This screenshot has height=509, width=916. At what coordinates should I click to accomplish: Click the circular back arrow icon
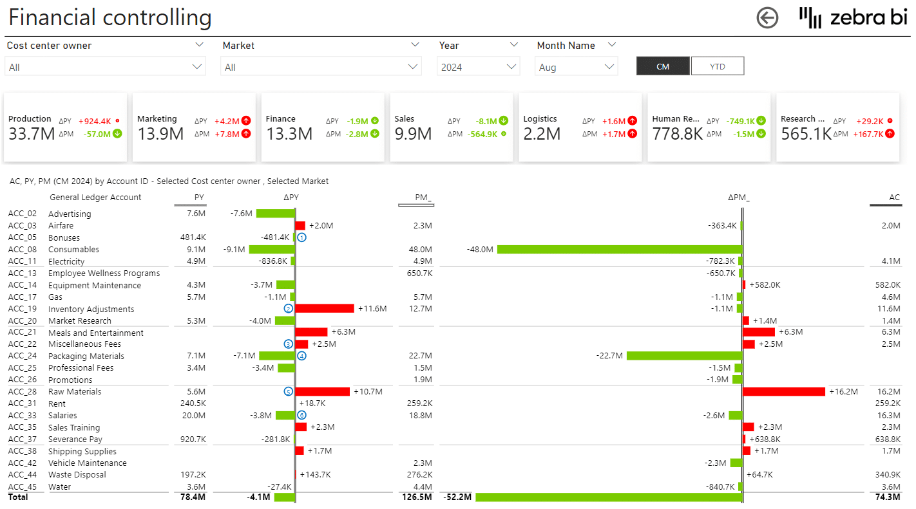[767, 18]
